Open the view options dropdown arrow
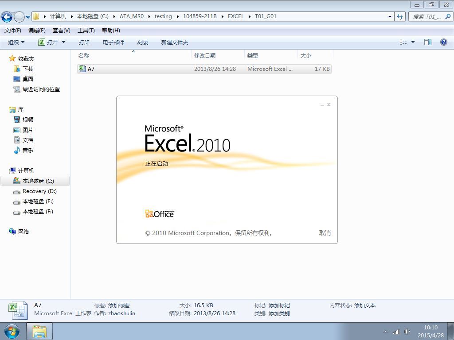The height and width of the screenshot is (340, 454). [x=413, y=42]
